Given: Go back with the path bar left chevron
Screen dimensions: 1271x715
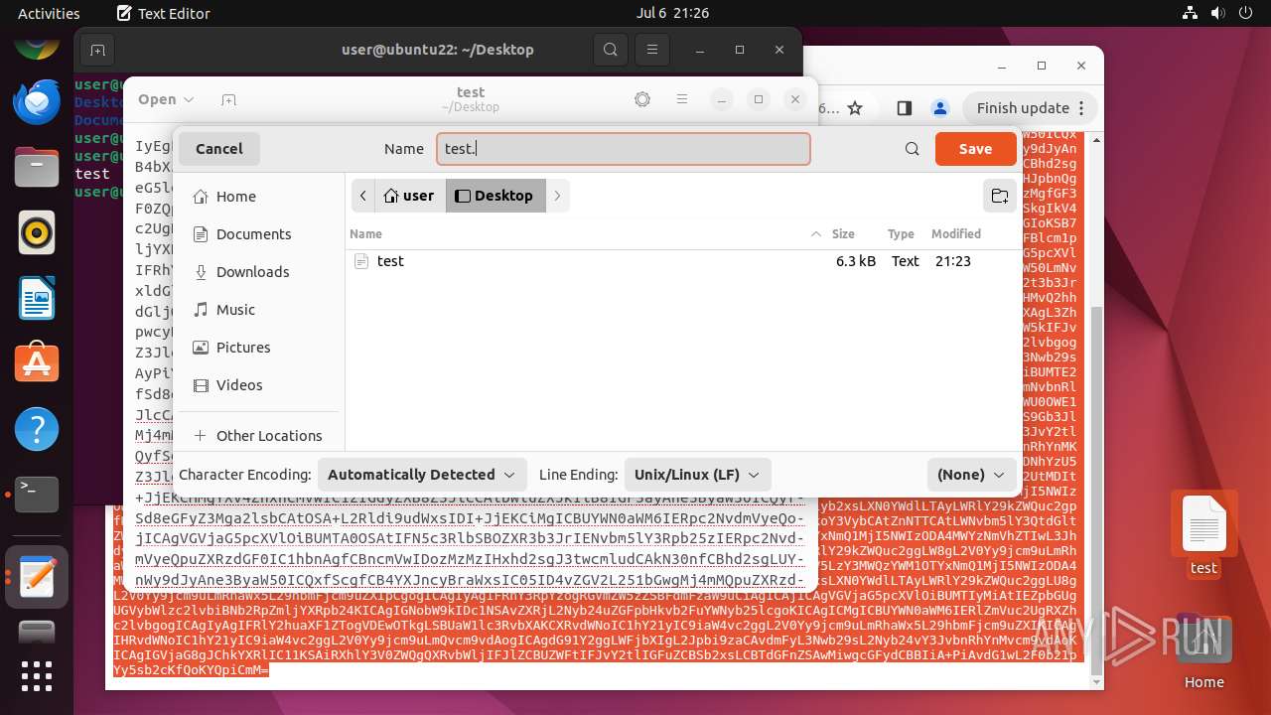Looking at the screenshot, I should pyautogui.click(x=362, y=196).
